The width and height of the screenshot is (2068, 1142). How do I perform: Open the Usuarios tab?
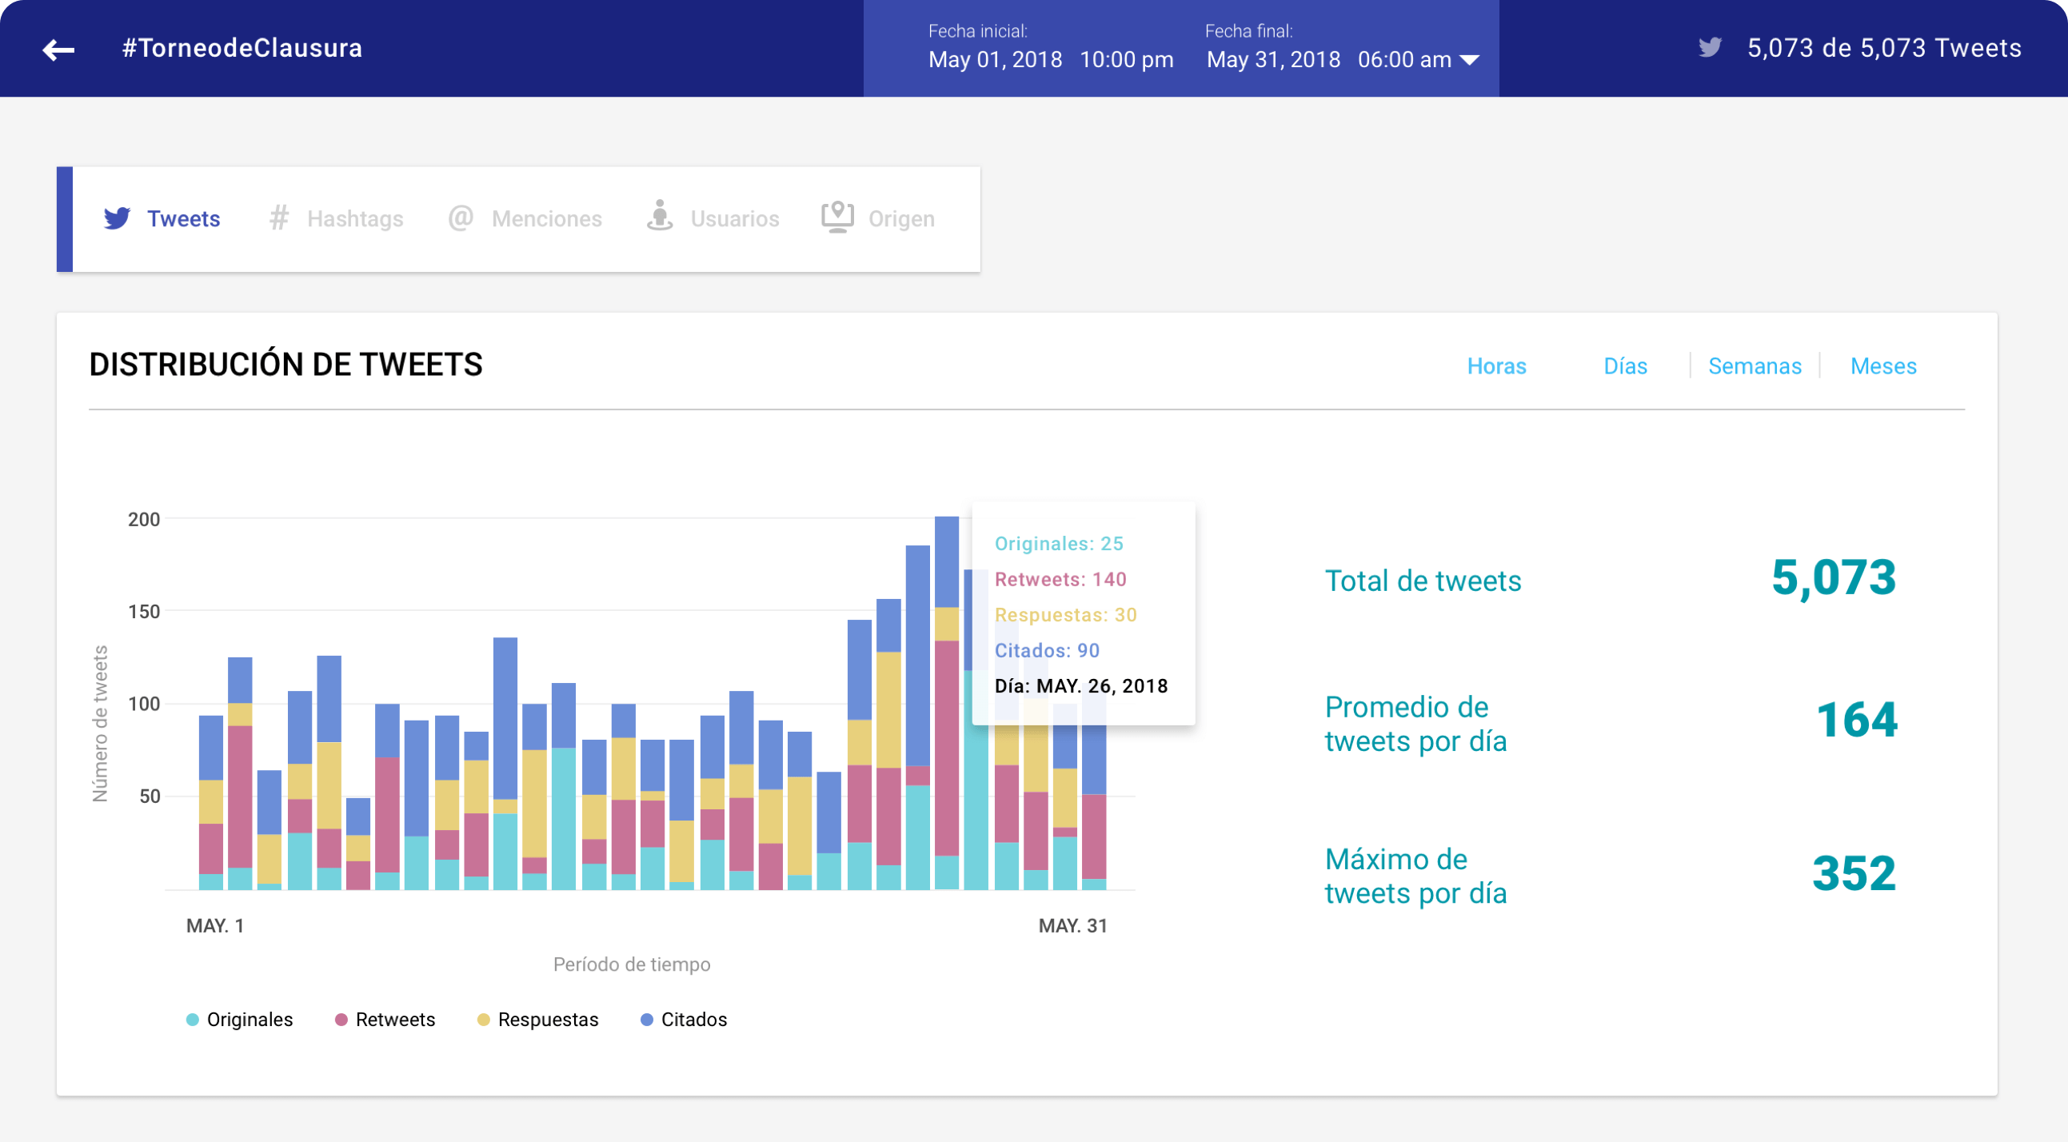click(x=734, y=218)
